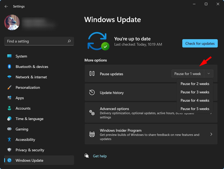The height and width of the screenshot is (169, 224).
Task: Close the Settings window
Action: pyautogui.click(x=218, y=4)
